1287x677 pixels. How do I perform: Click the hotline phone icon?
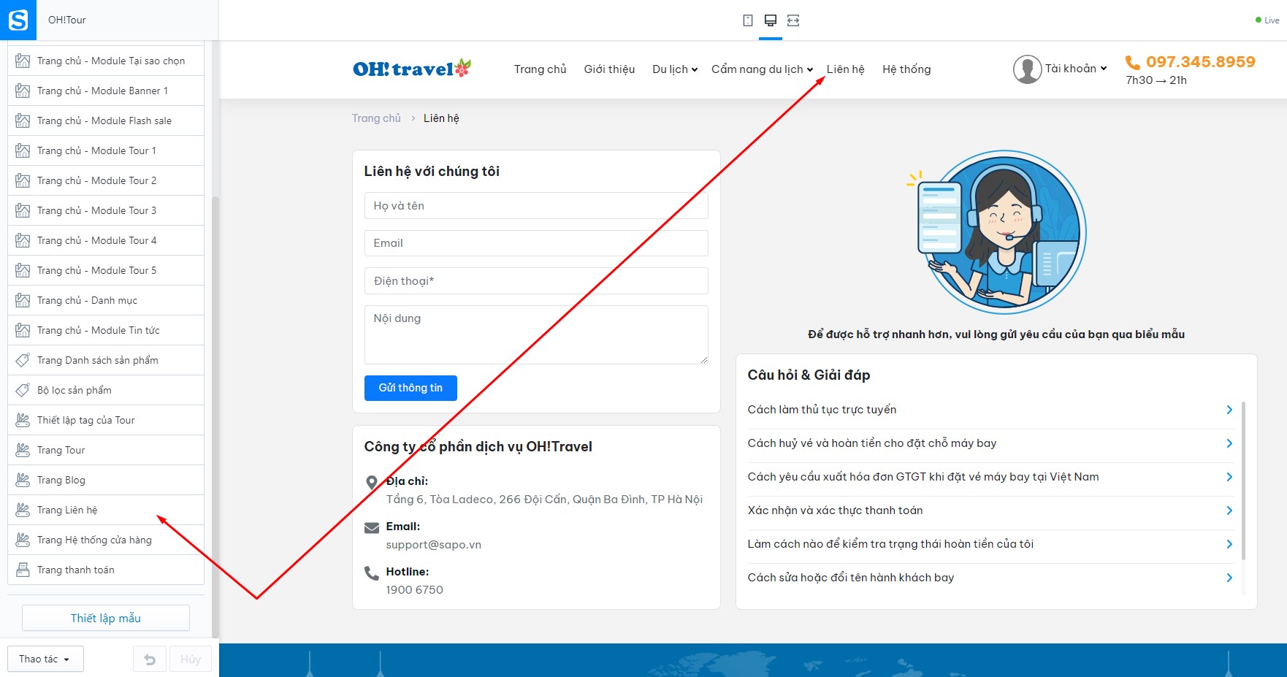coord(372,573)
